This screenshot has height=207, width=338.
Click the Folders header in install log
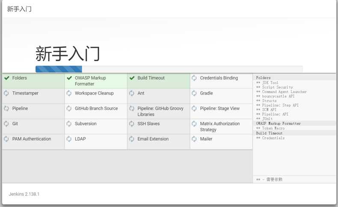263,78
